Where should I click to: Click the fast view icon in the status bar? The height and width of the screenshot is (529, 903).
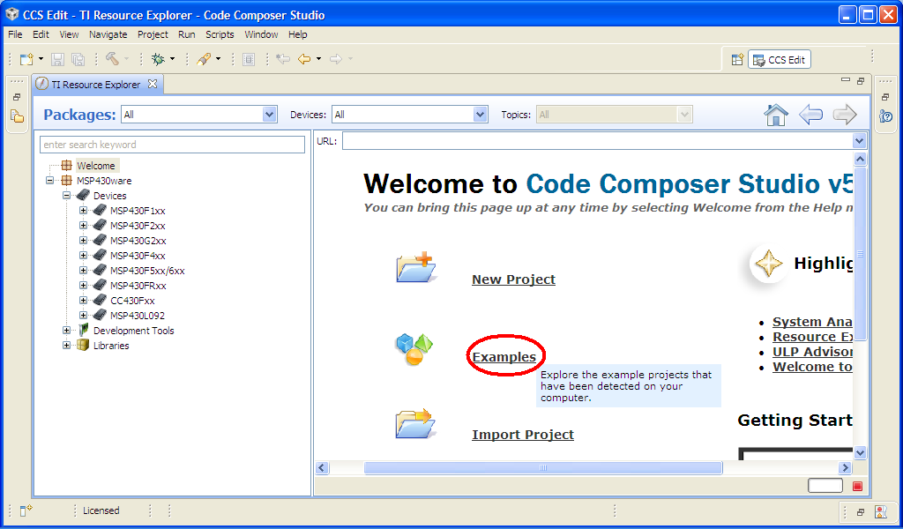point(26,510)
